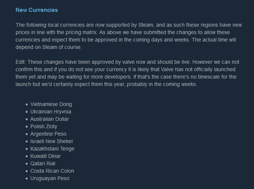Image resolution: width=254 pixels, height=189 pixels.
Task: Select the Kazakhstani Tenge list item
Action: [x=52, y=149]
